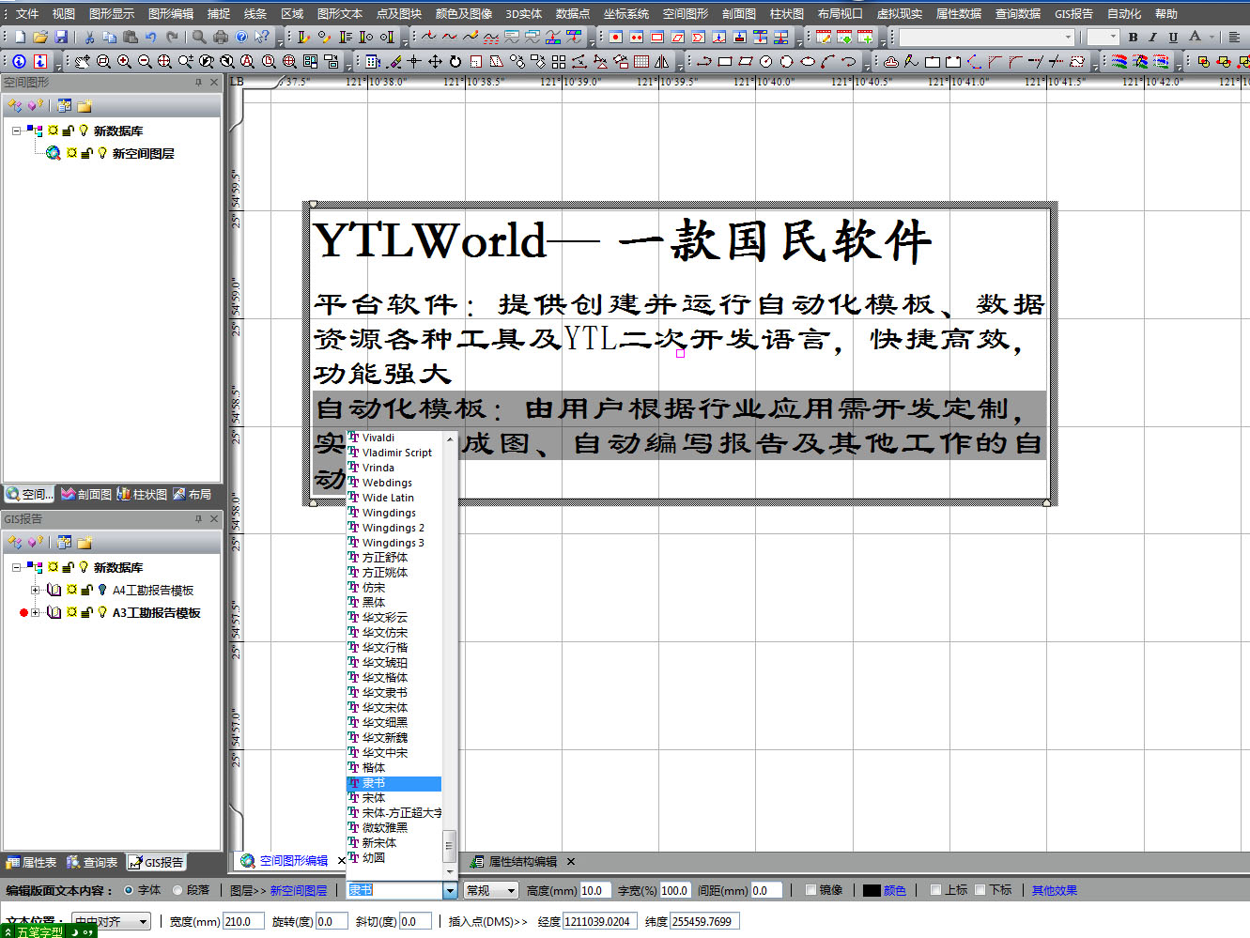Image resolution: width=1250 pixels, height=938 pixels.
Task: Choose 隶书 in the font list
Action: pos(394,783)
